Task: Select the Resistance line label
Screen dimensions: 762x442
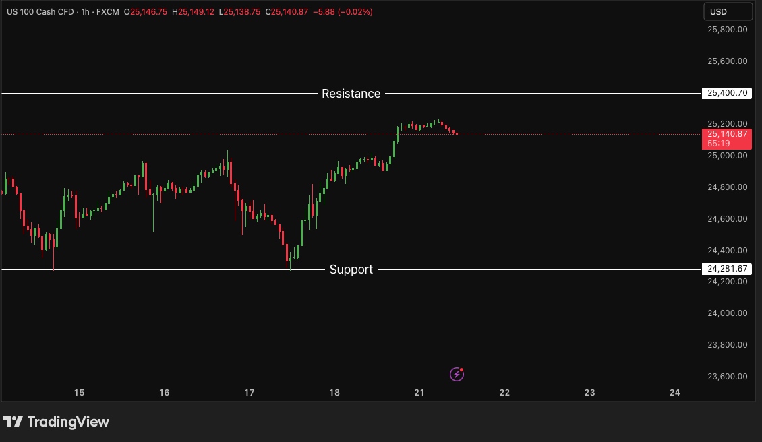Action: pos(351,94)
